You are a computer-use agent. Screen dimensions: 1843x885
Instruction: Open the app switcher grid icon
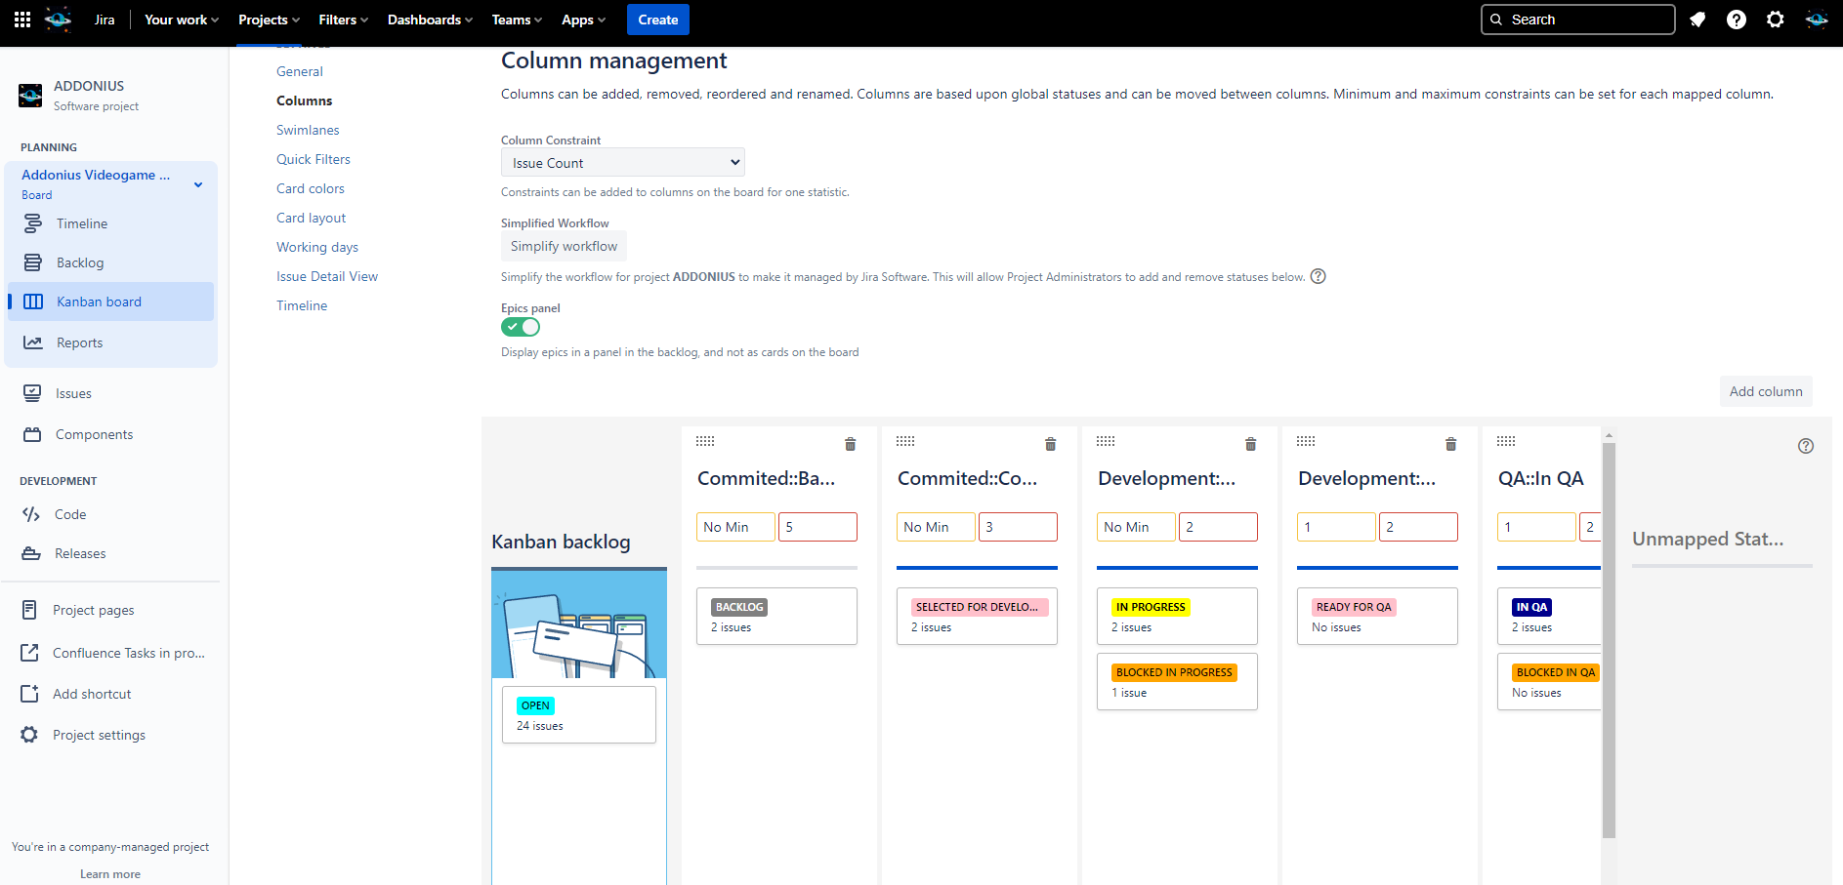(x=21, y=19)
